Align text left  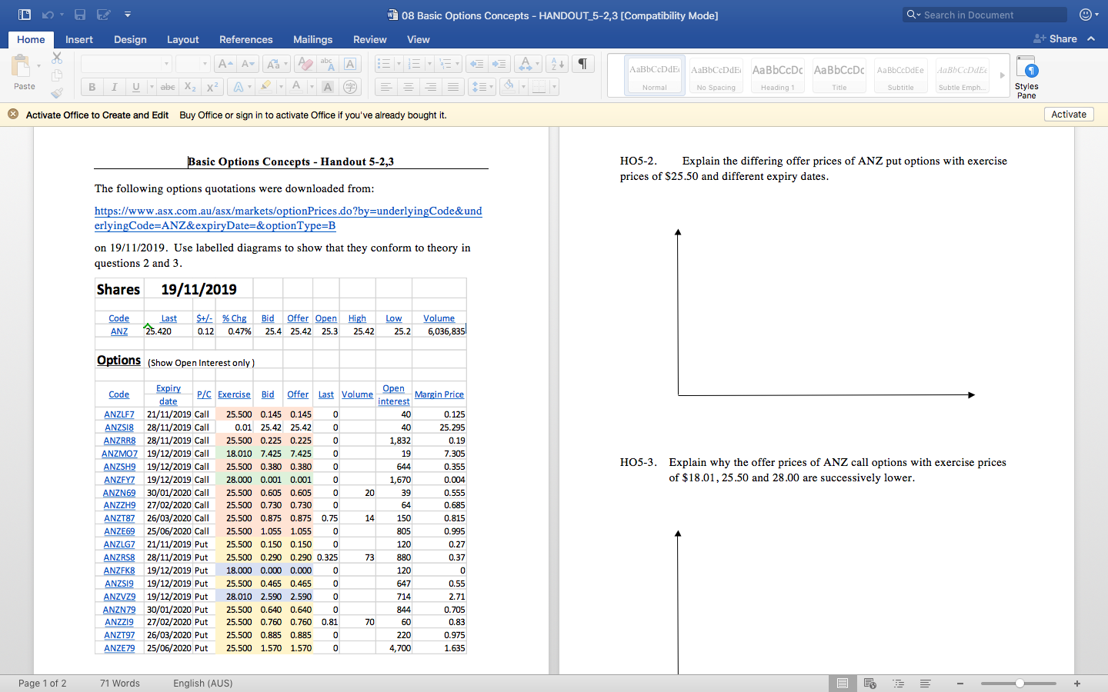tap(386, 87)
